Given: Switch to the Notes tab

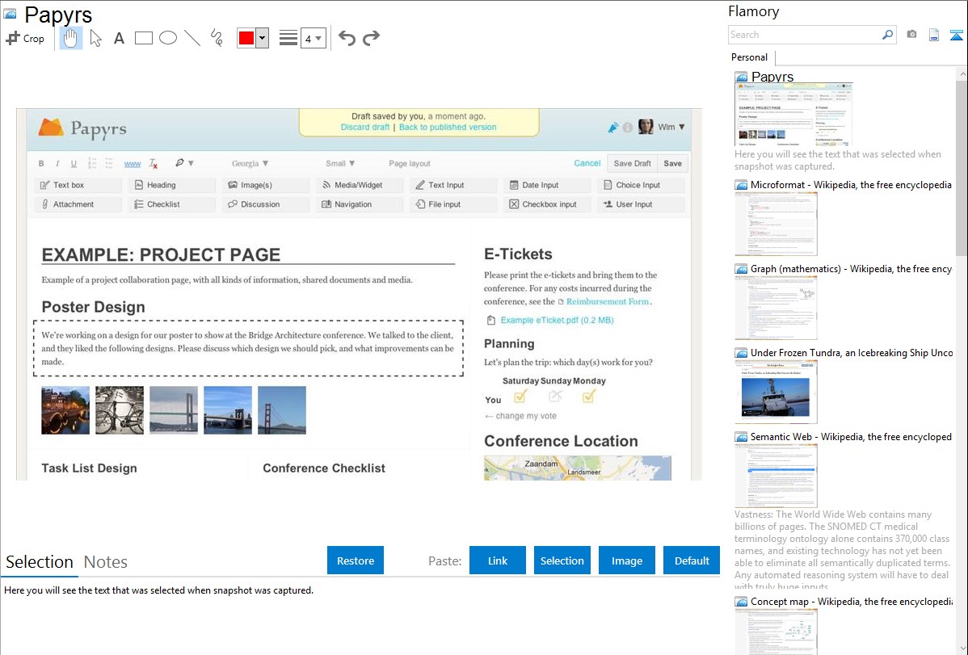Looking at the screenshot, I should 106,562.
